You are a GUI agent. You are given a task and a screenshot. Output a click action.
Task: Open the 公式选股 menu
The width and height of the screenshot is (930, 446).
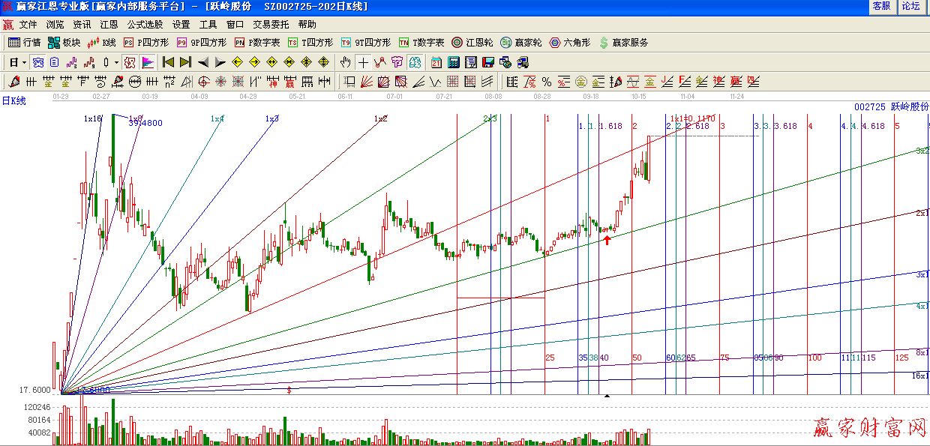click(x=145, y=25)
